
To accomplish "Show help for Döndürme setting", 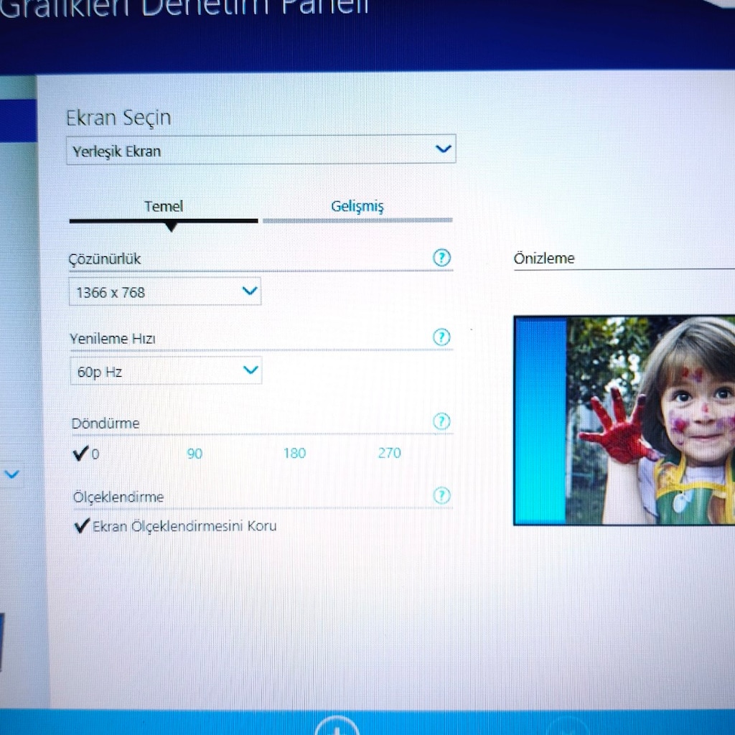I will click(441, 421).
